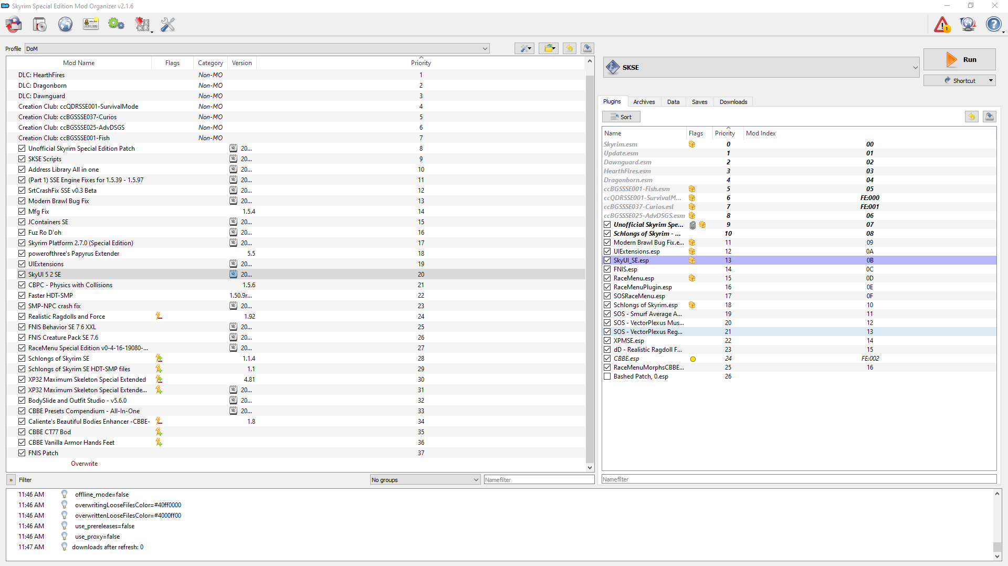This screenshot has width=1008, height=566.
Task: Click the plugin list Namefilter field
Action: 799,479
